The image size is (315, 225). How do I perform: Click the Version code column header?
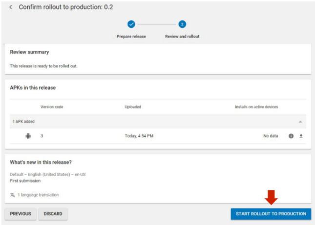pos(52,107)
